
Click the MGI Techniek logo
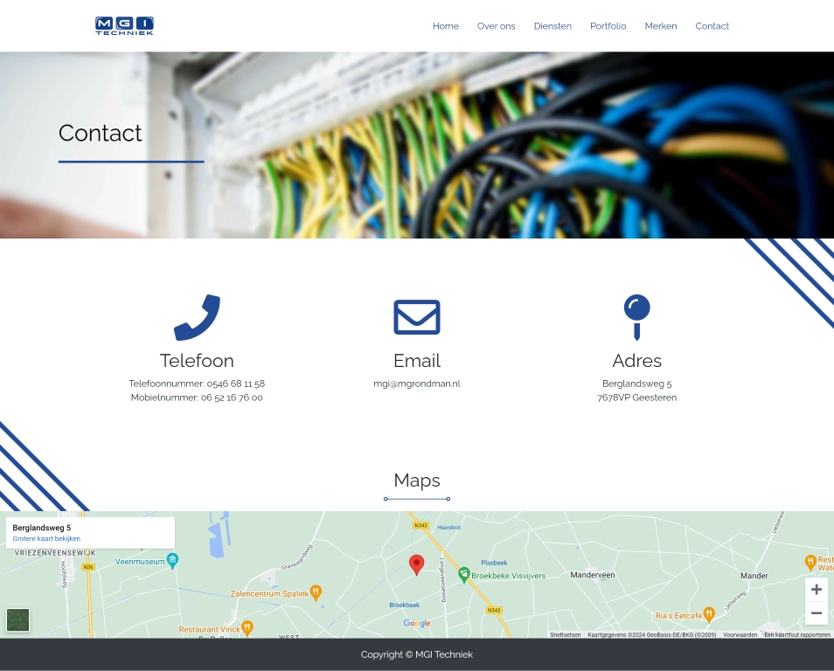click(x=124, y=26)
